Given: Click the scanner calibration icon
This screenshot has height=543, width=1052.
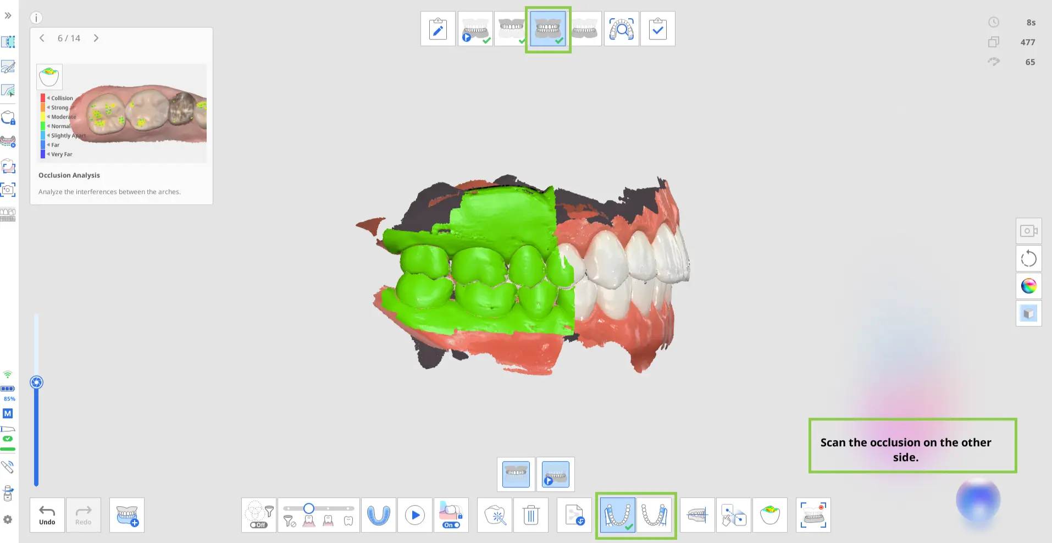Looking at the screenshot, I should point(8,493).
